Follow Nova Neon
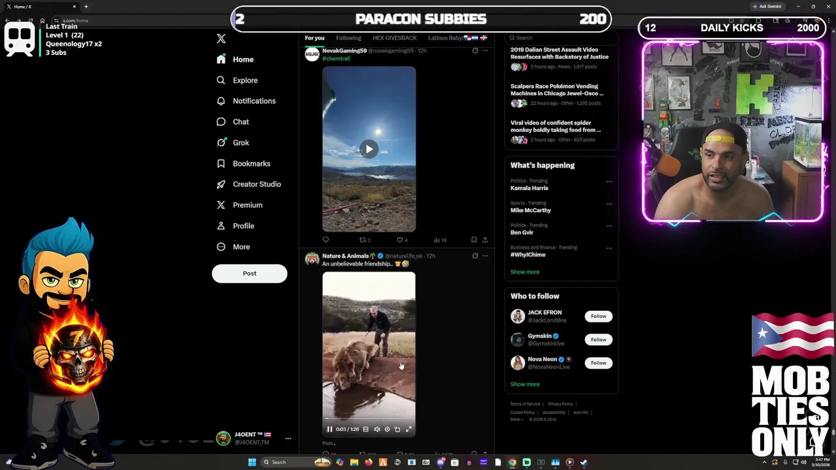The image size is (836, 470). 598,363
